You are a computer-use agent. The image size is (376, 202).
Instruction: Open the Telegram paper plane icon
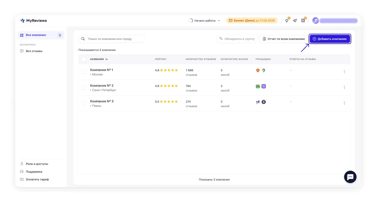click(x=295, y=21)
